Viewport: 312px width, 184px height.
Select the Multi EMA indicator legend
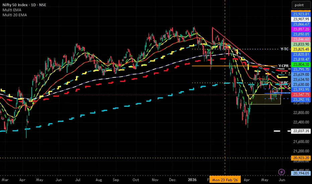[12, 10]
